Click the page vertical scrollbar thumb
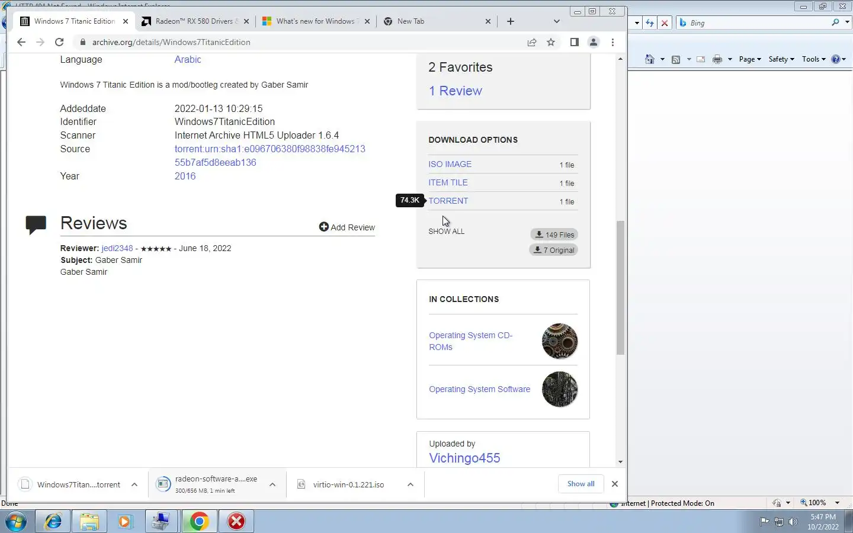This screenshot has width=853, height=533. coord(620,288)
